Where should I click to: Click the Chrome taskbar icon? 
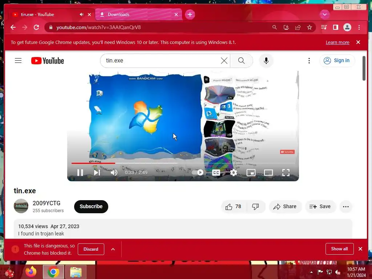click(53, 272)
